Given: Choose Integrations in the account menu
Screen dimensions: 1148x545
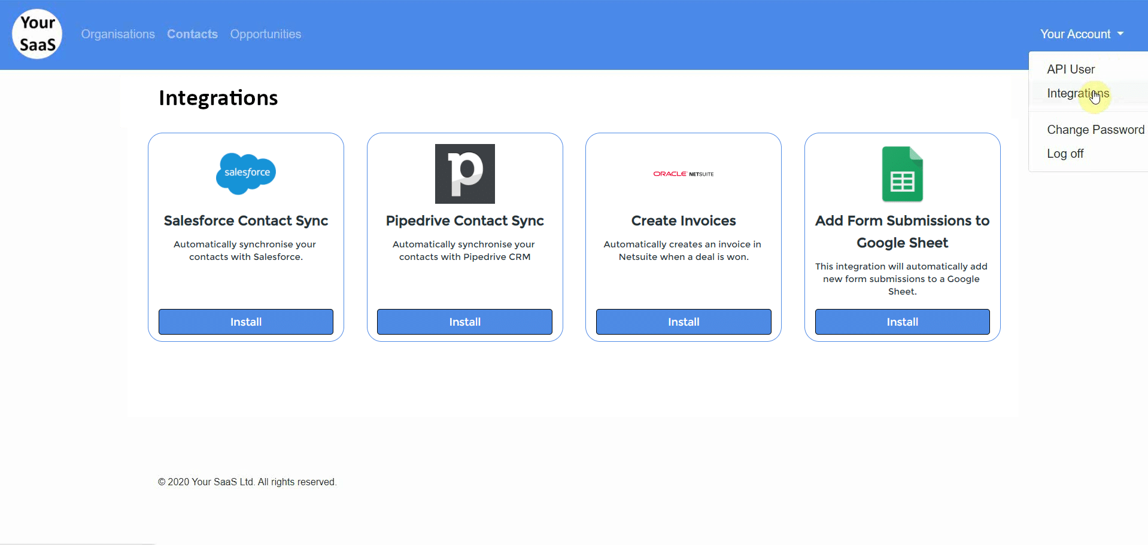Looking at the screenshot, I should 1078,93.
